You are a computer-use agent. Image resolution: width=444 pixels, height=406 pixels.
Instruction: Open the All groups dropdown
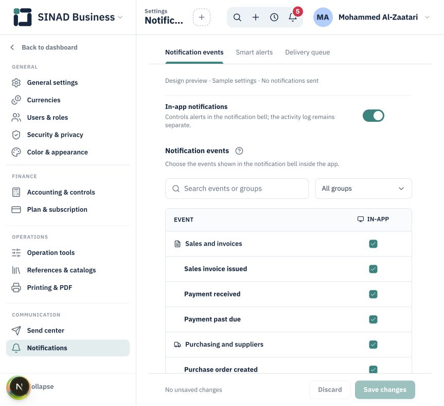point(363,189)
